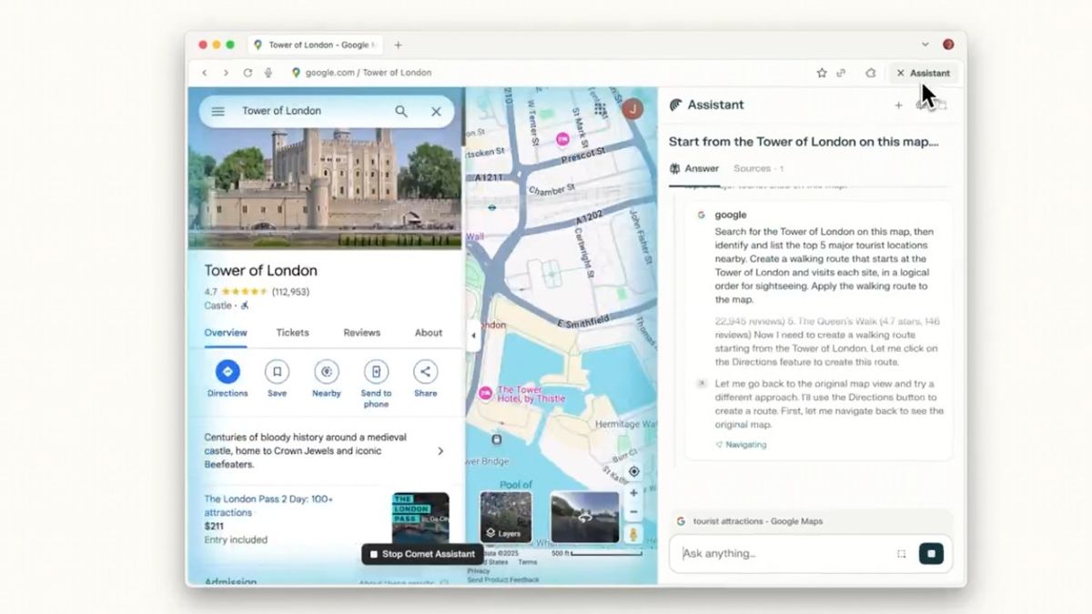
Task: Click the stop square button in the ask box
Action: coord(931,553)
